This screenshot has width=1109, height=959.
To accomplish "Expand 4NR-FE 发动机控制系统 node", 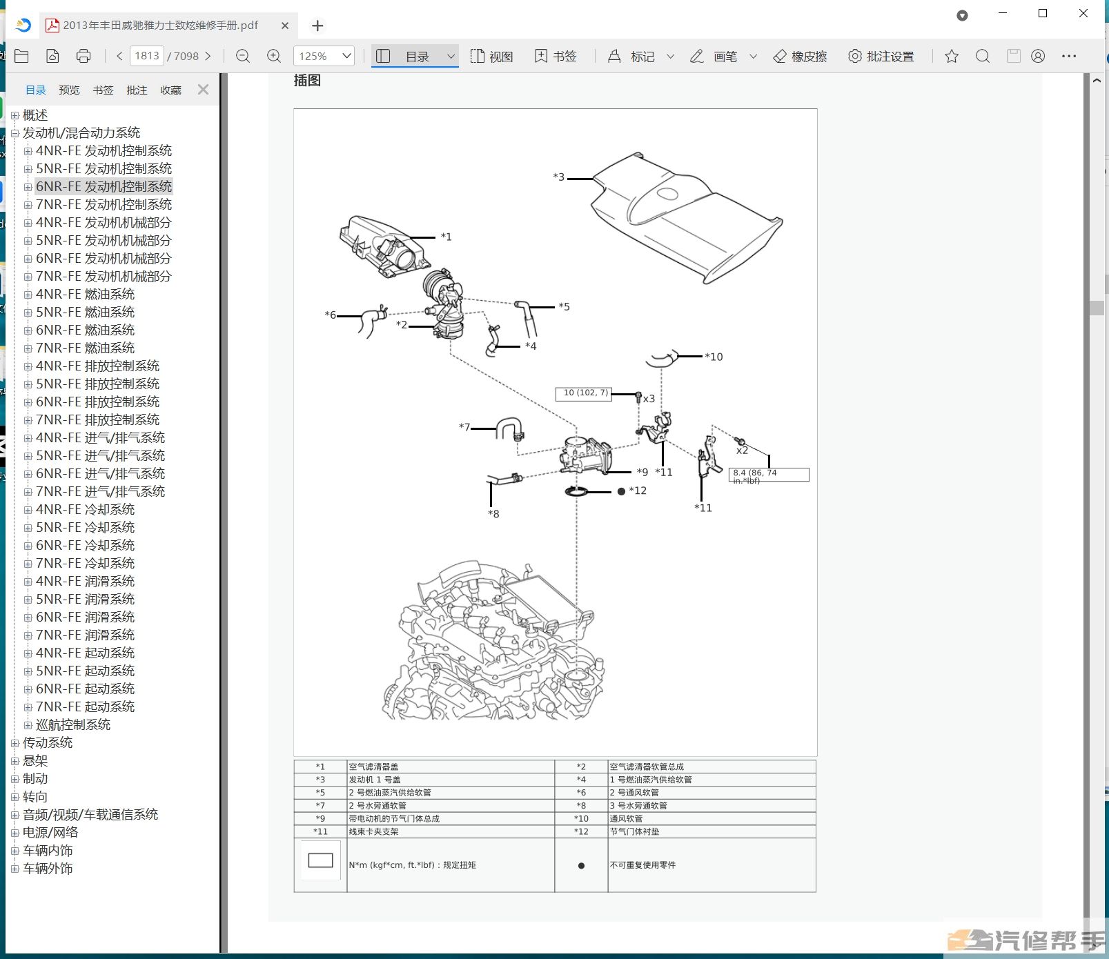I will tap(28, 151).
